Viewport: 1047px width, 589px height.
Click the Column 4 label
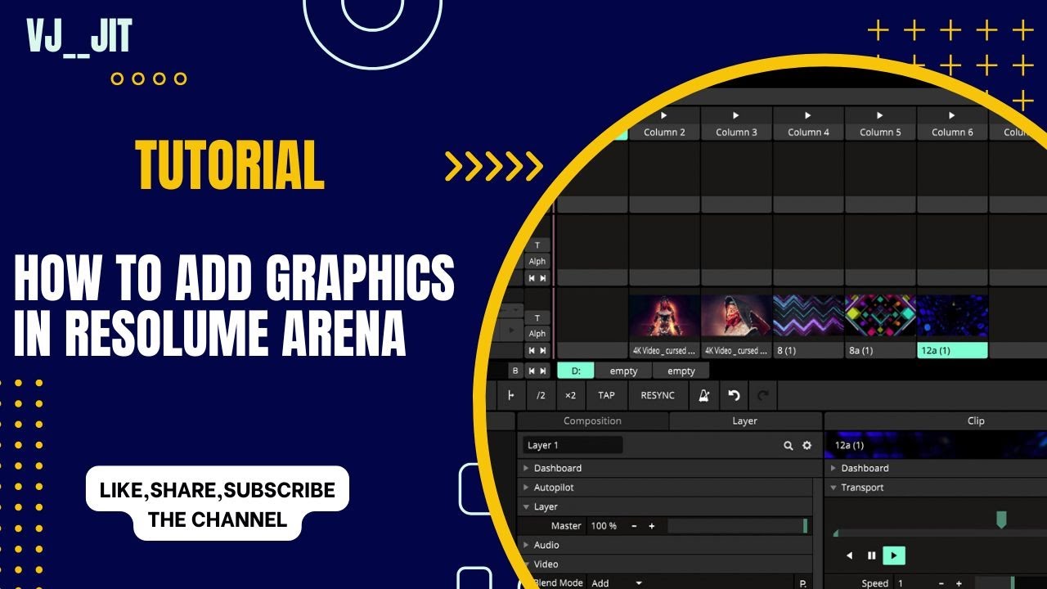point(808,132)
